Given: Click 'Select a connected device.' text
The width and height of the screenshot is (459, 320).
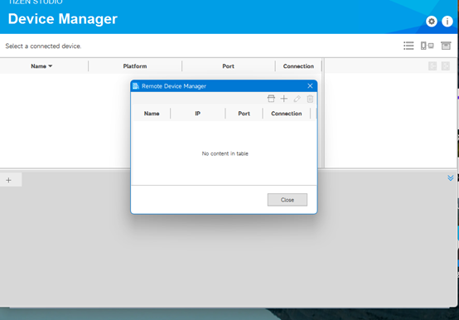Looking at the screenshot, I should 43,46.
